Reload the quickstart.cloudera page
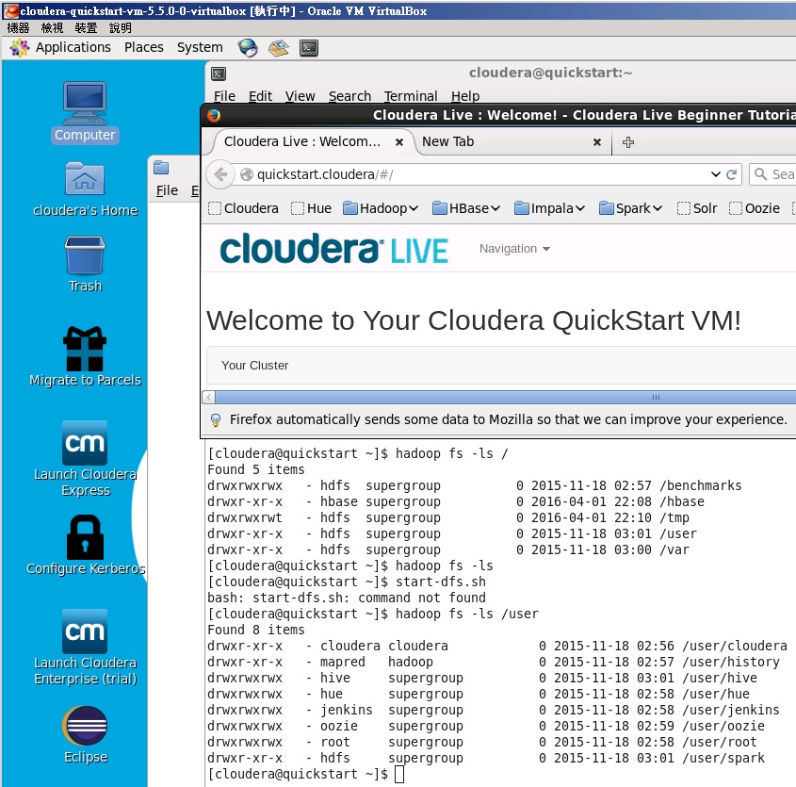796x787 pixels. pyautogui.click(x=732, y=174)
